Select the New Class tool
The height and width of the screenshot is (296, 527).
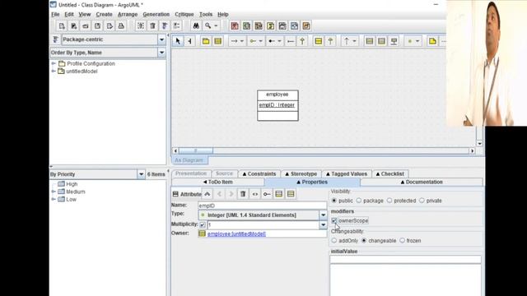tap(217, 41)
